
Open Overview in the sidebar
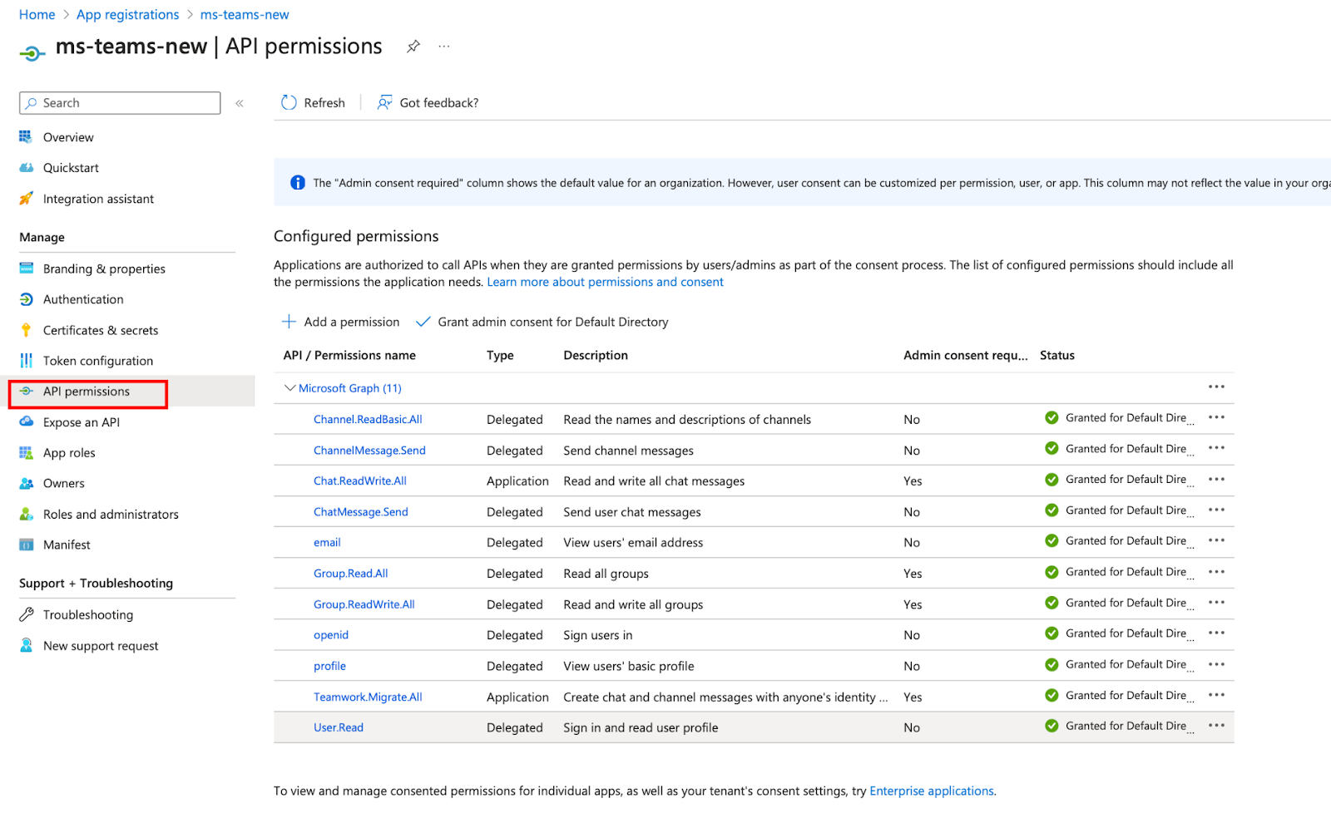coord(68,137)
